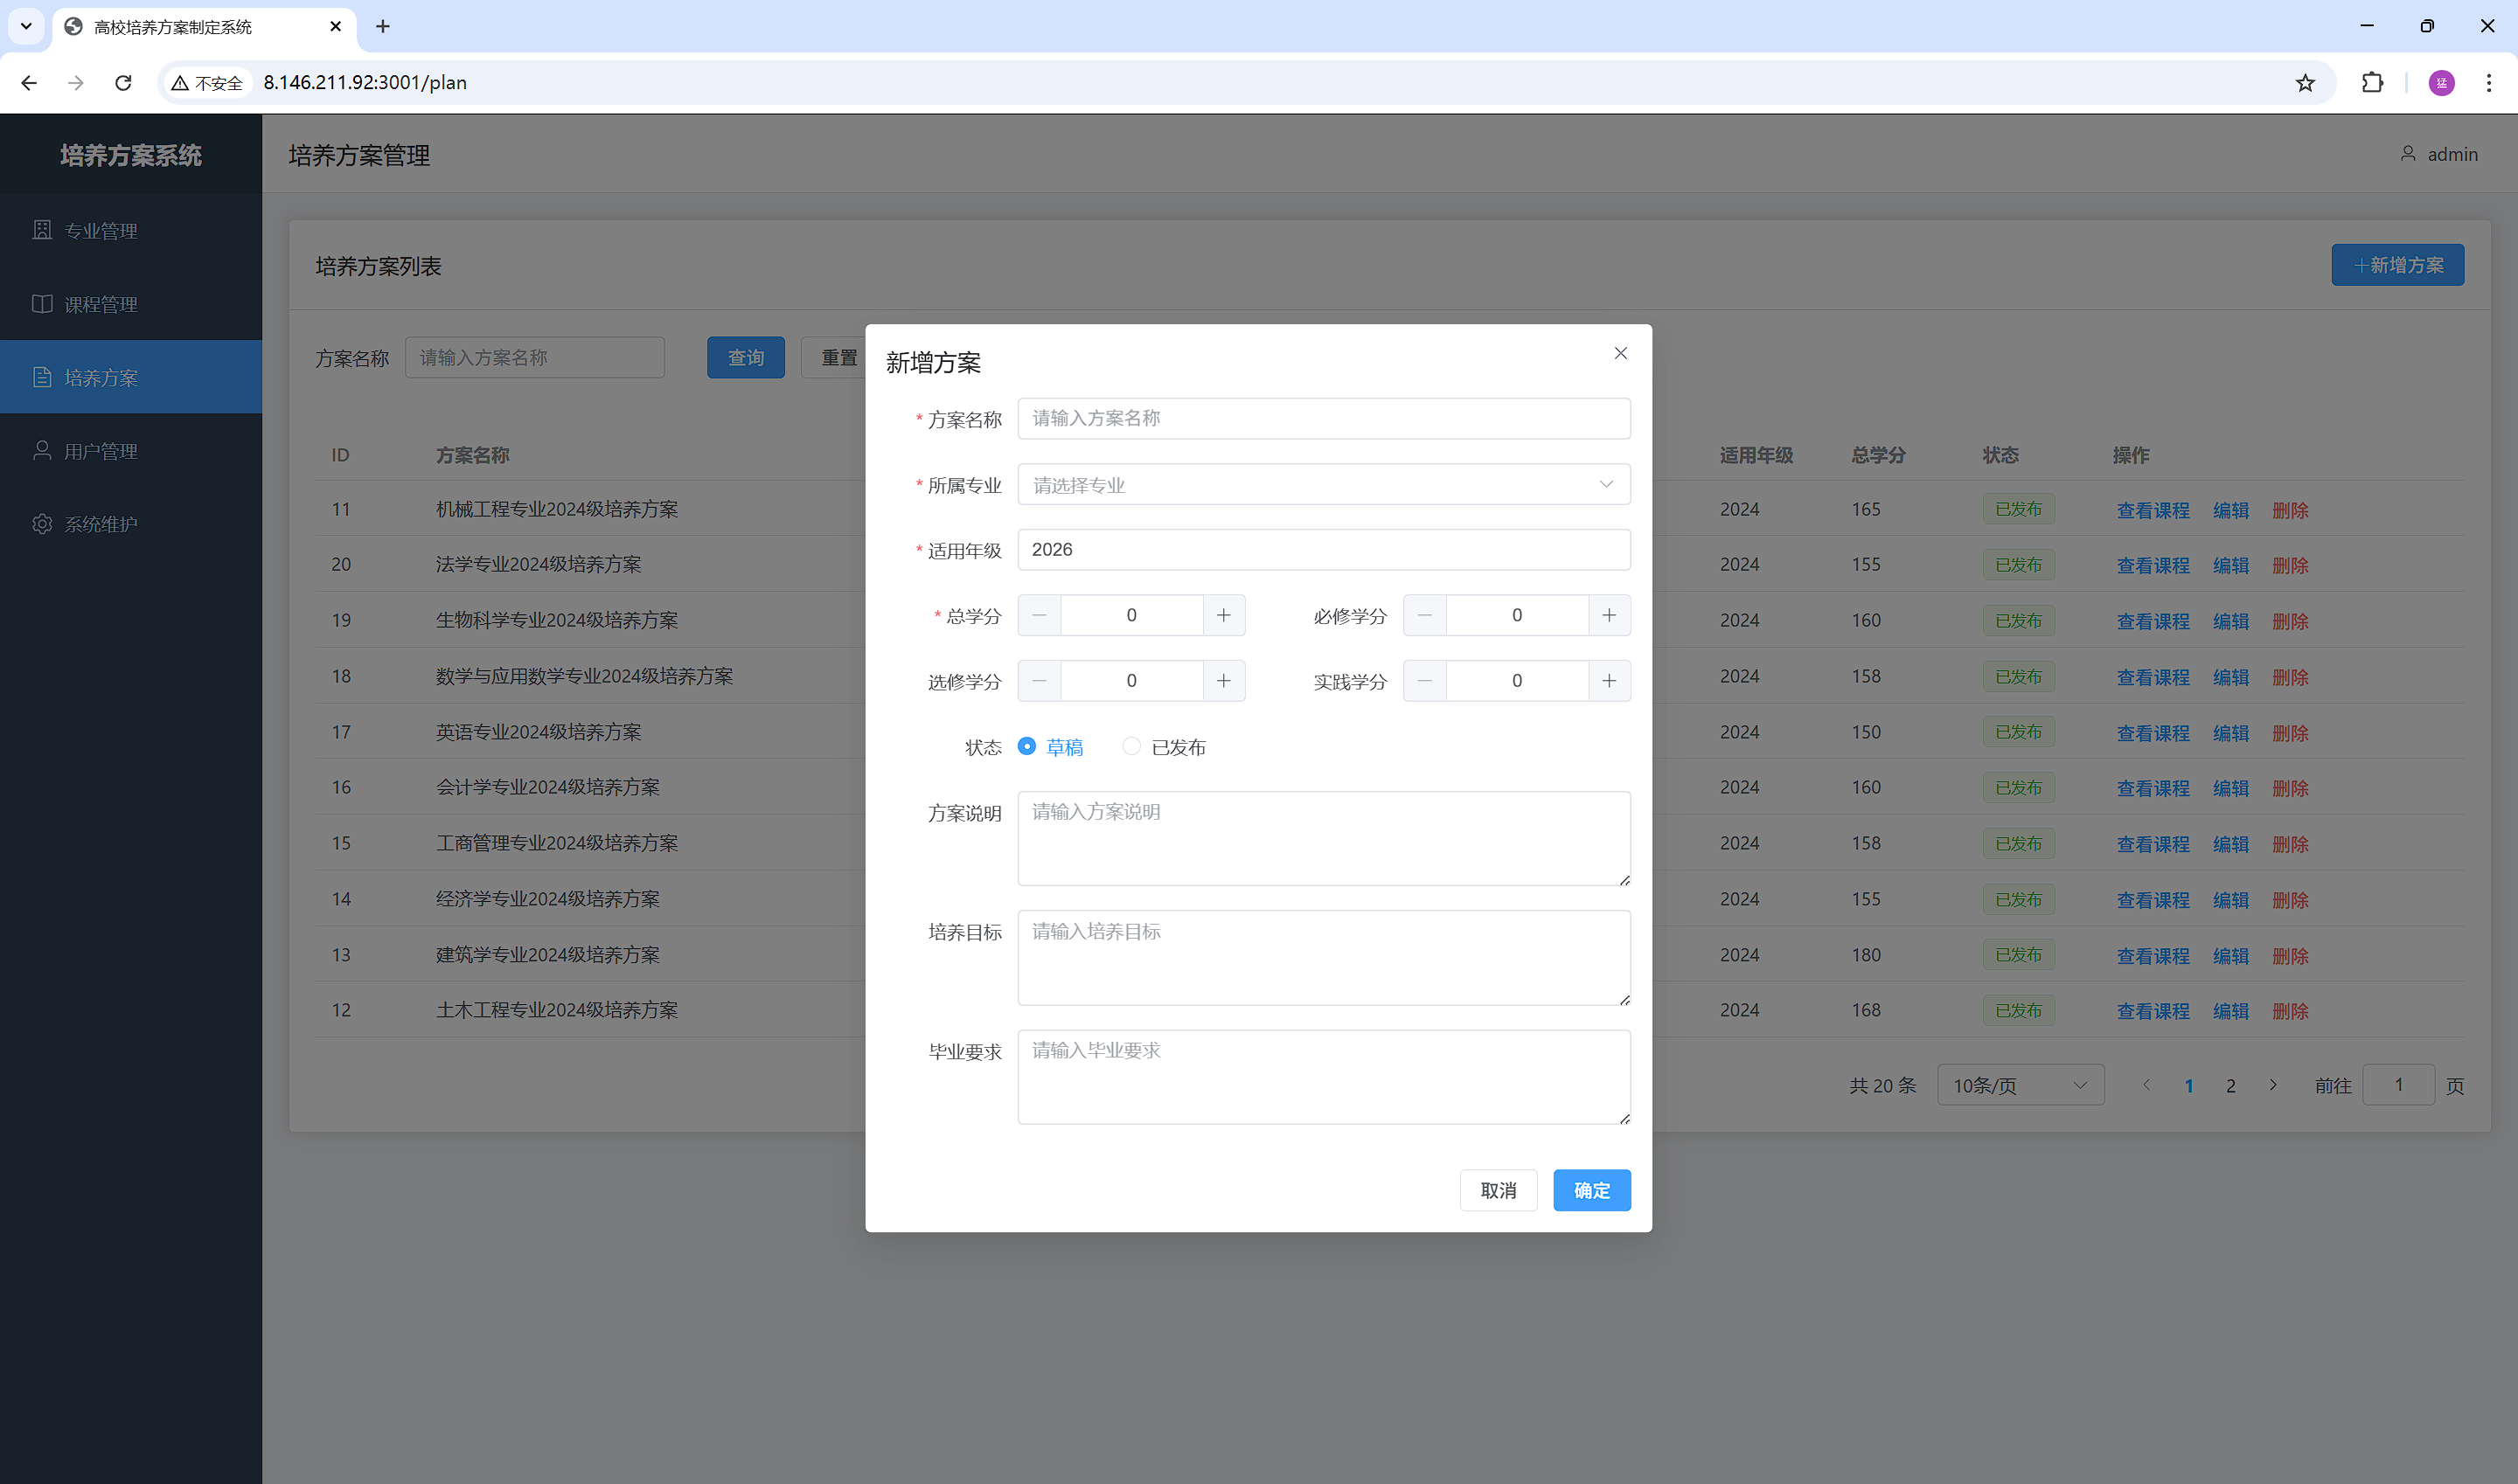Select the 已发布 status radio button
Screen dimensions: 2518x1484
(1131, 746)
